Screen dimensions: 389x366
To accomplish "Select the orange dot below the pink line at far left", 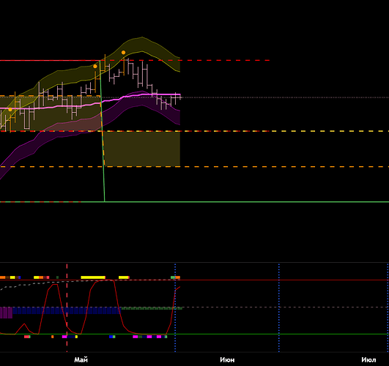I will pyautogui.click(x=10, y=109).
